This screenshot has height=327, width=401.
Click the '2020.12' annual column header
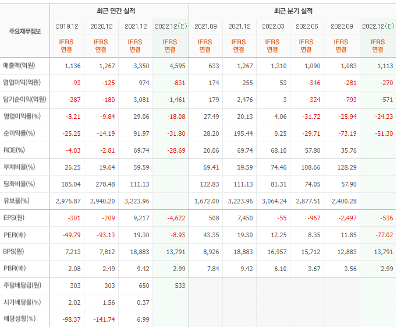(101, 26)
